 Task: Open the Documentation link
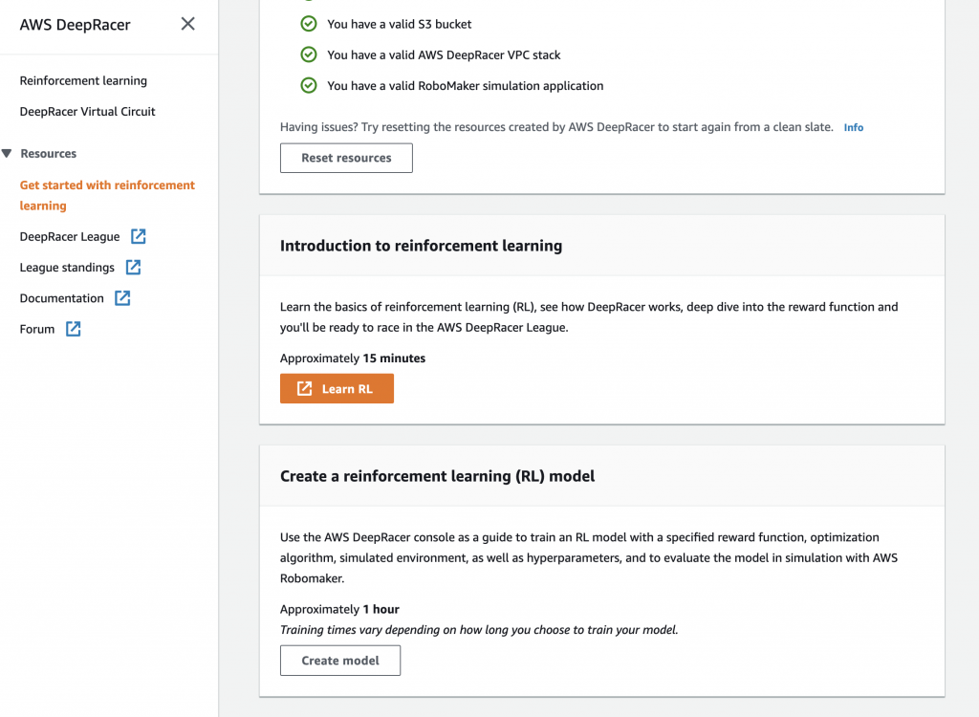61,298
